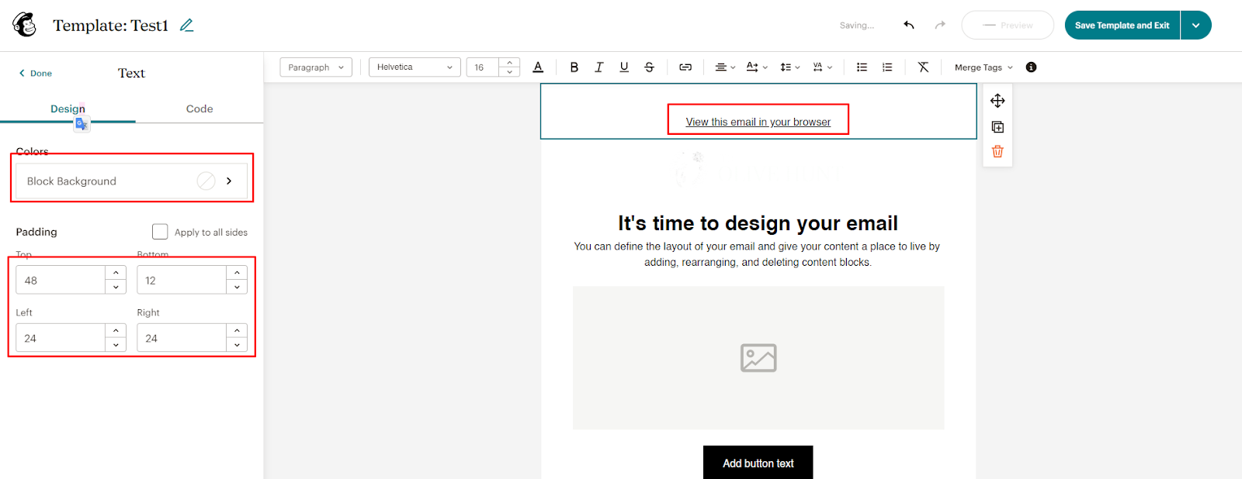The image size is (1242, 479).
Task: Open the Helvetica font dropdown
Action: pos(415,67)
